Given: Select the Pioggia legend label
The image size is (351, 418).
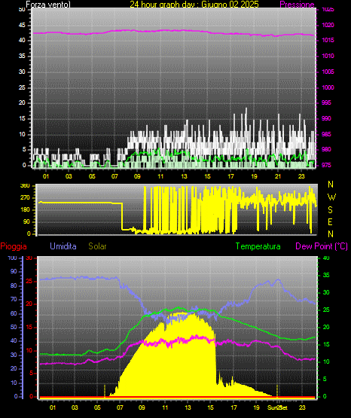Looking at the screenshot, I should pyautogui.click(x=14, y=246).
